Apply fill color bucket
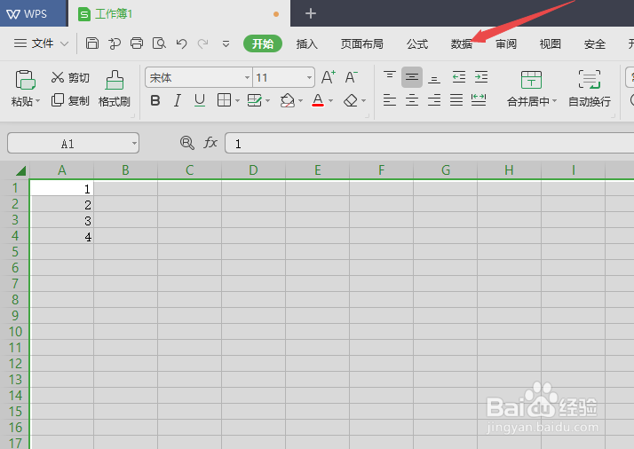Image resolution: width=634 pixels, height=449 pixels. [x=288, y=100]
